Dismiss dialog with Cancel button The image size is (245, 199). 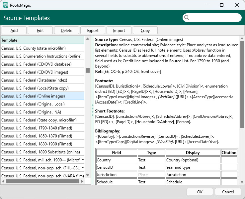tap(228, 192)
